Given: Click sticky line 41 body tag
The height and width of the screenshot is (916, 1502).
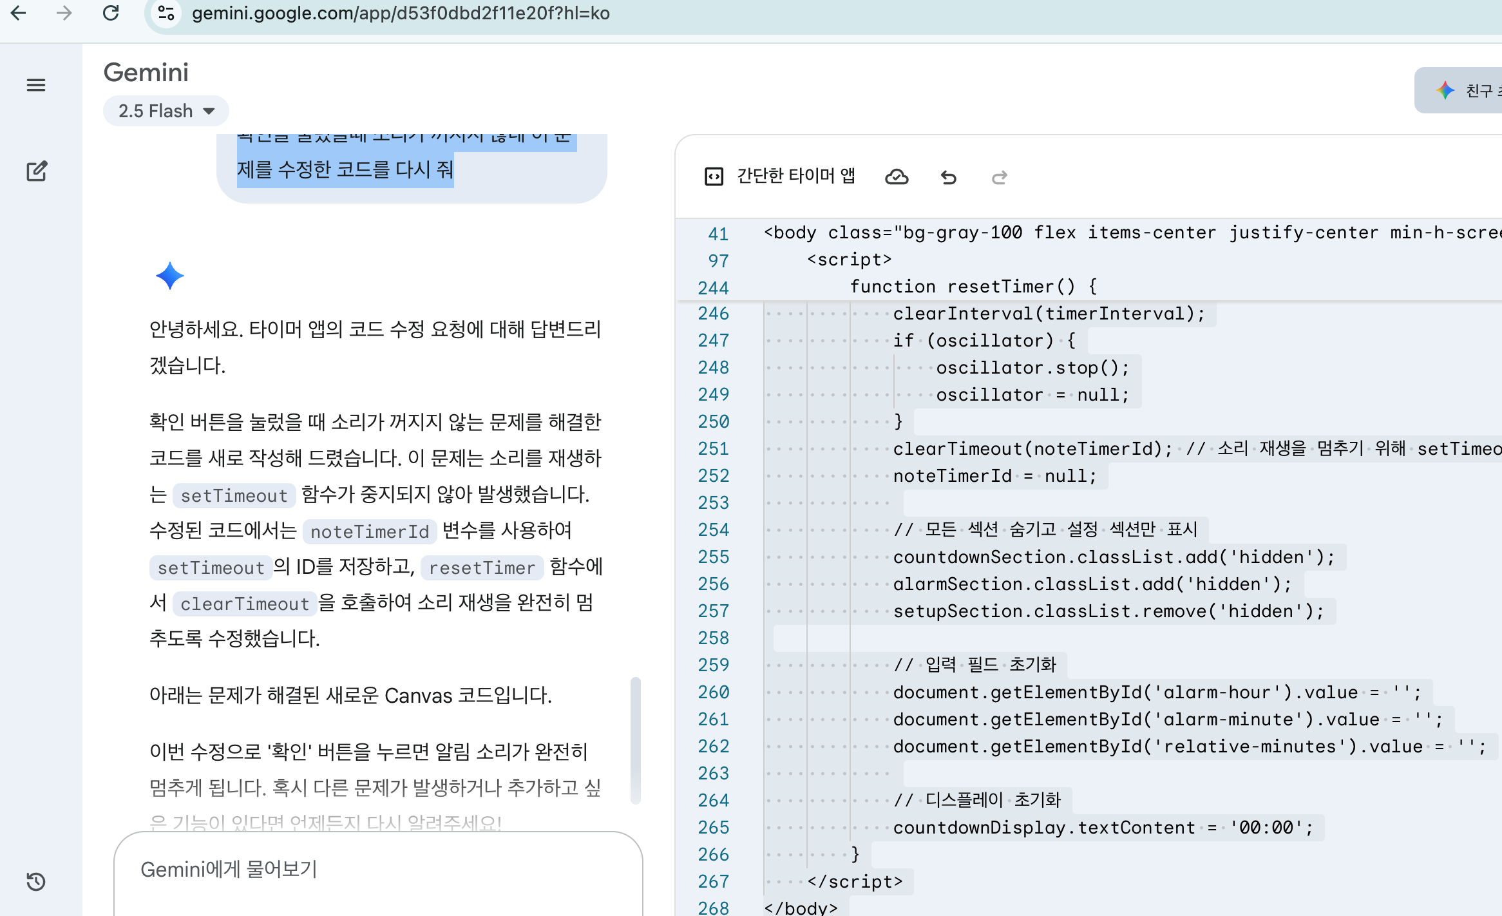Looking at the screenshot, I should point(1132,233).
